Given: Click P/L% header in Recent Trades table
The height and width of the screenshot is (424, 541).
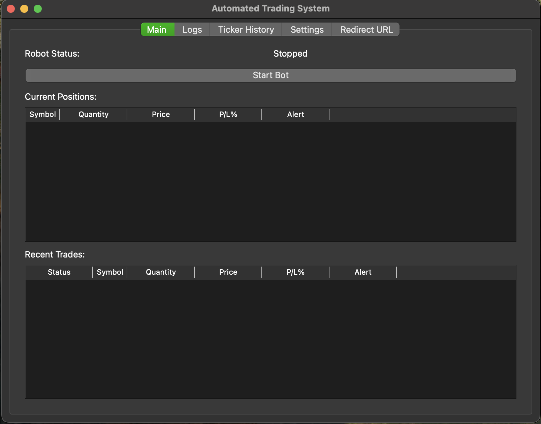Looking at the screenshot, I should (x=295, y=272).
